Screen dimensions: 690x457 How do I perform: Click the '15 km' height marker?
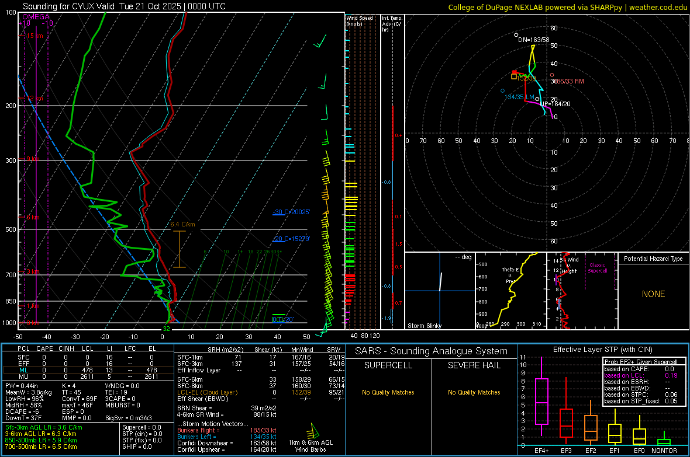point(35,36)
